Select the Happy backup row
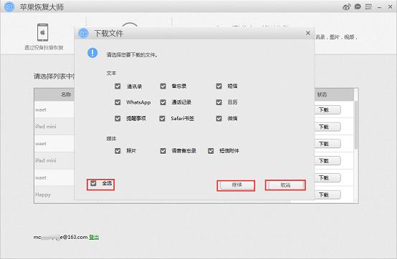Image resolution: width=397 pixels, height=259 pixels. click(54, 195)
